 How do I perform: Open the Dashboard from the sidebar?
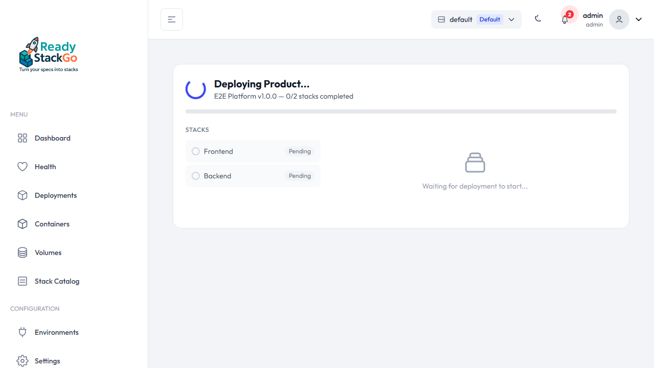52,138
